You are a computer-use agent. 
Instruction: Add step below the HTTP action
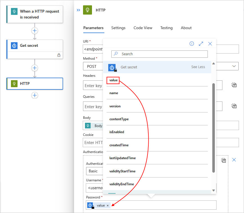tap(34, 95)
